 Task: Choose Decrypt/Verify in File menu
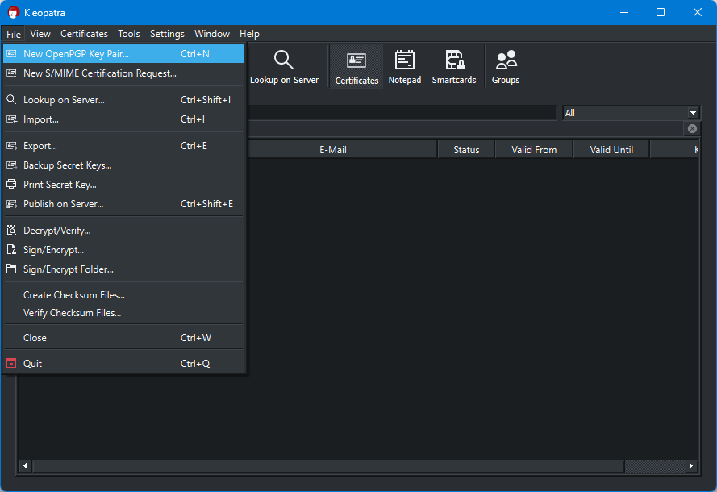56,231
